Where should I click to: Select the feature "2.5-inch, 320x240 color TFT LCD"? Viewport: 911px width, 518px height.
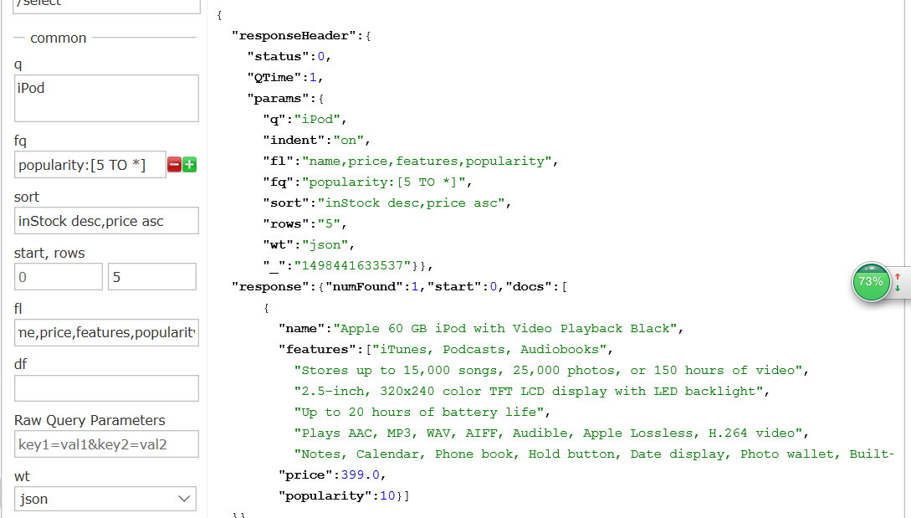[529, 392]
